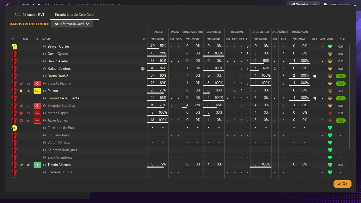This screenshot has height=203, width=361.
Task: Click PASSES column group header
Action: 158,32
